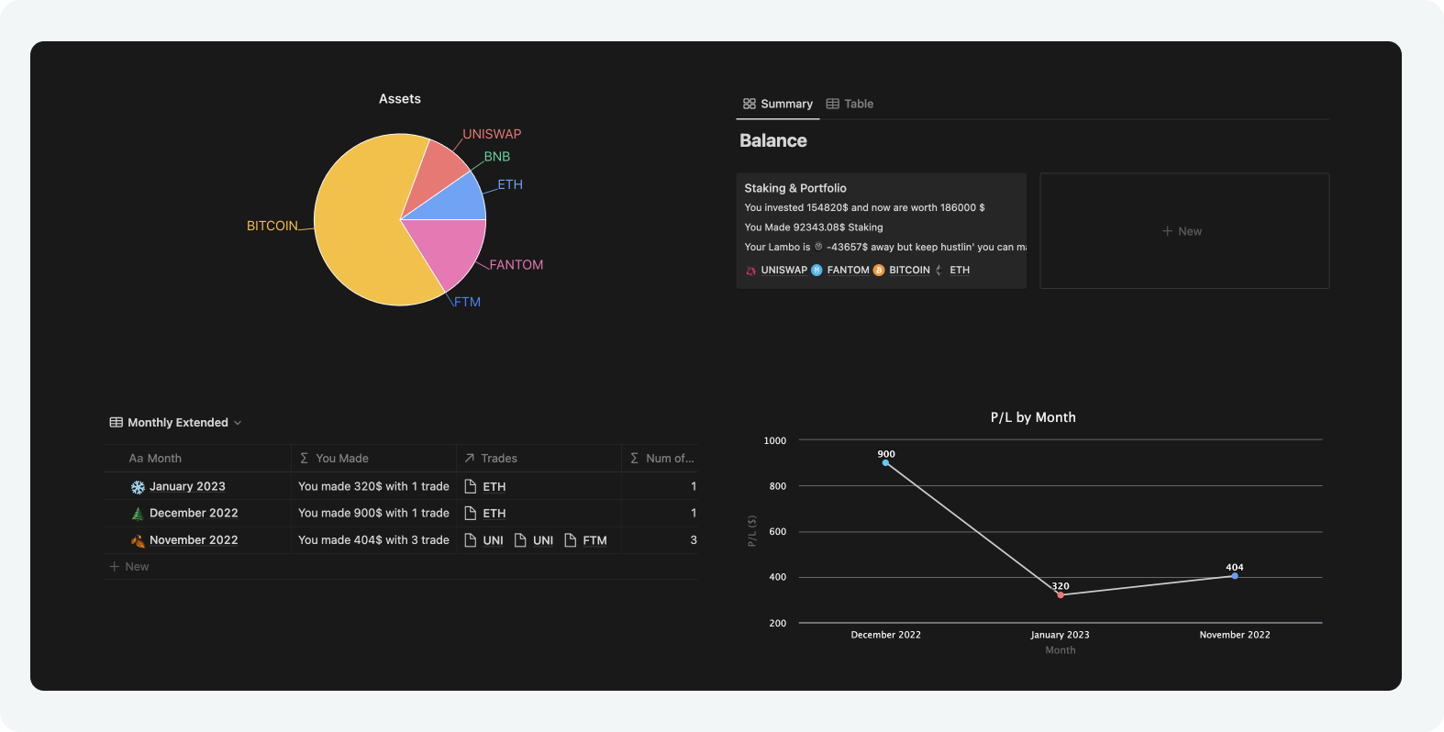Image resolution: width=1444 pixels, height=732 pixels.
Task: Open the second UNI trade in November row
Action: coord(534,540)
